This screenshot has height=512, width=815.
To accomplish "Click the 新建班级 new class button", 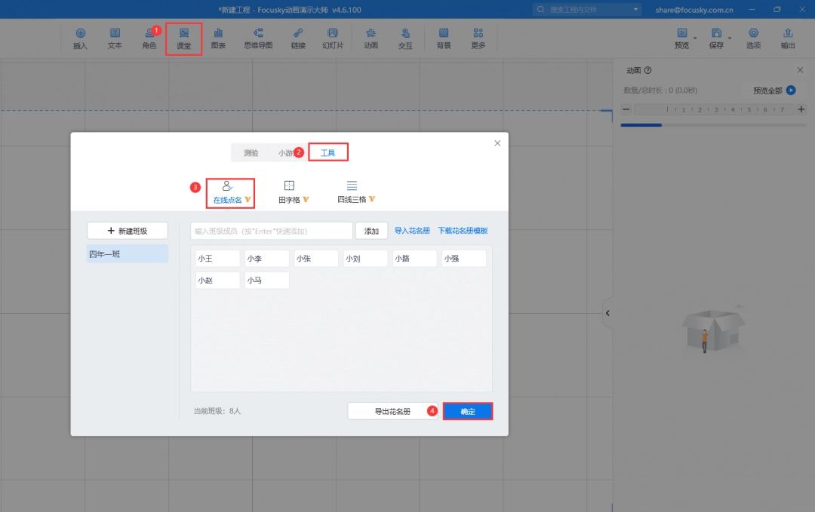I will coord(128,231).
